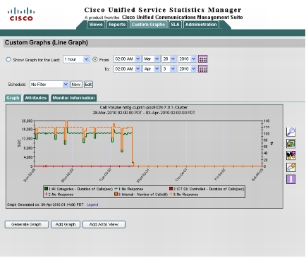The height and width of the screenshot is (258, 306).
Task: Open the Views main tab
Action: [x=96, y=25]
